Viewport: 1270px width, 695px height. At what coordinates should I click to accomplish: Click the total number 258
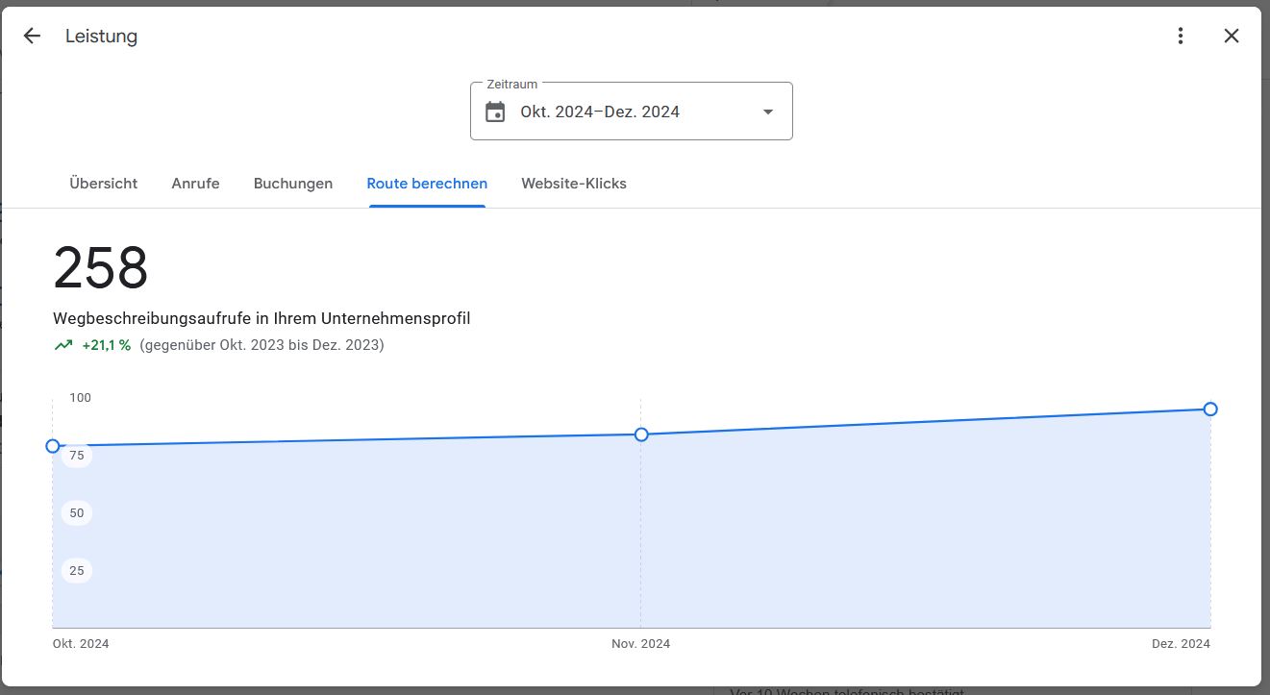101,268
